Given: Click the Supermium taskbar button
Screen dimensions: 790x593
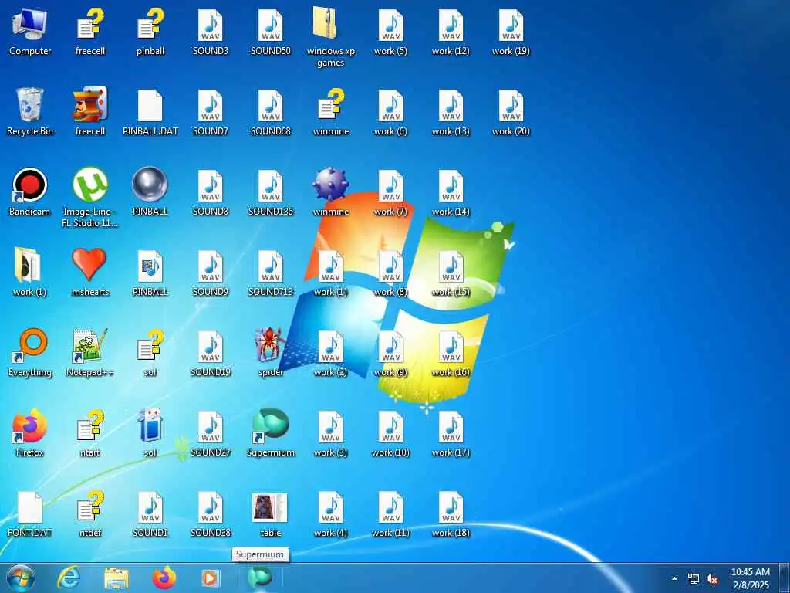Looking at the screenshot, I should [260, 578].
